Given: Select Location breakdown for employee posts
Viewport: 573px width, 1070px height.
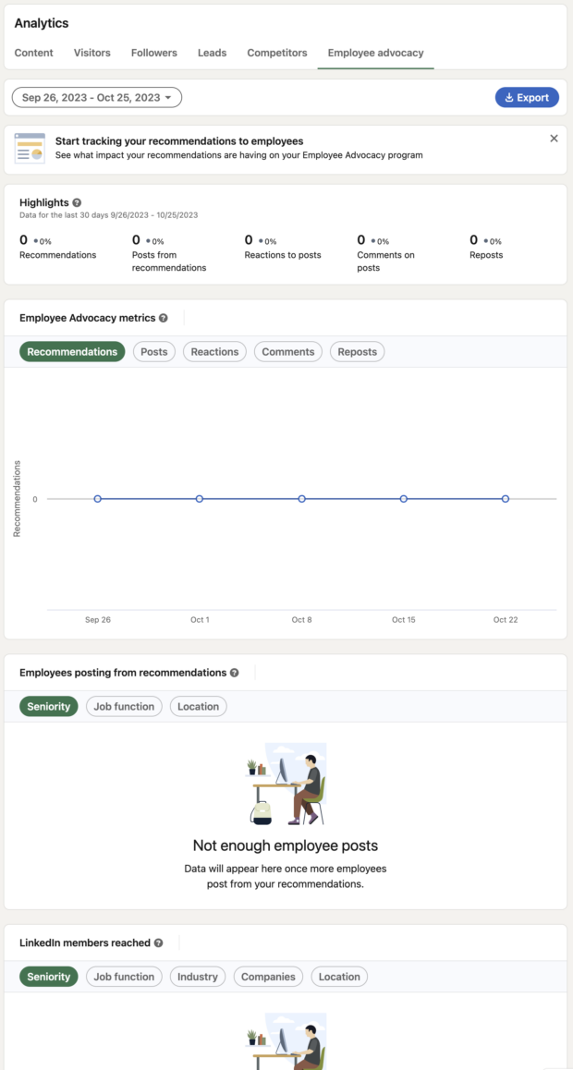Looking at the screenshot, I should [198, 706].
